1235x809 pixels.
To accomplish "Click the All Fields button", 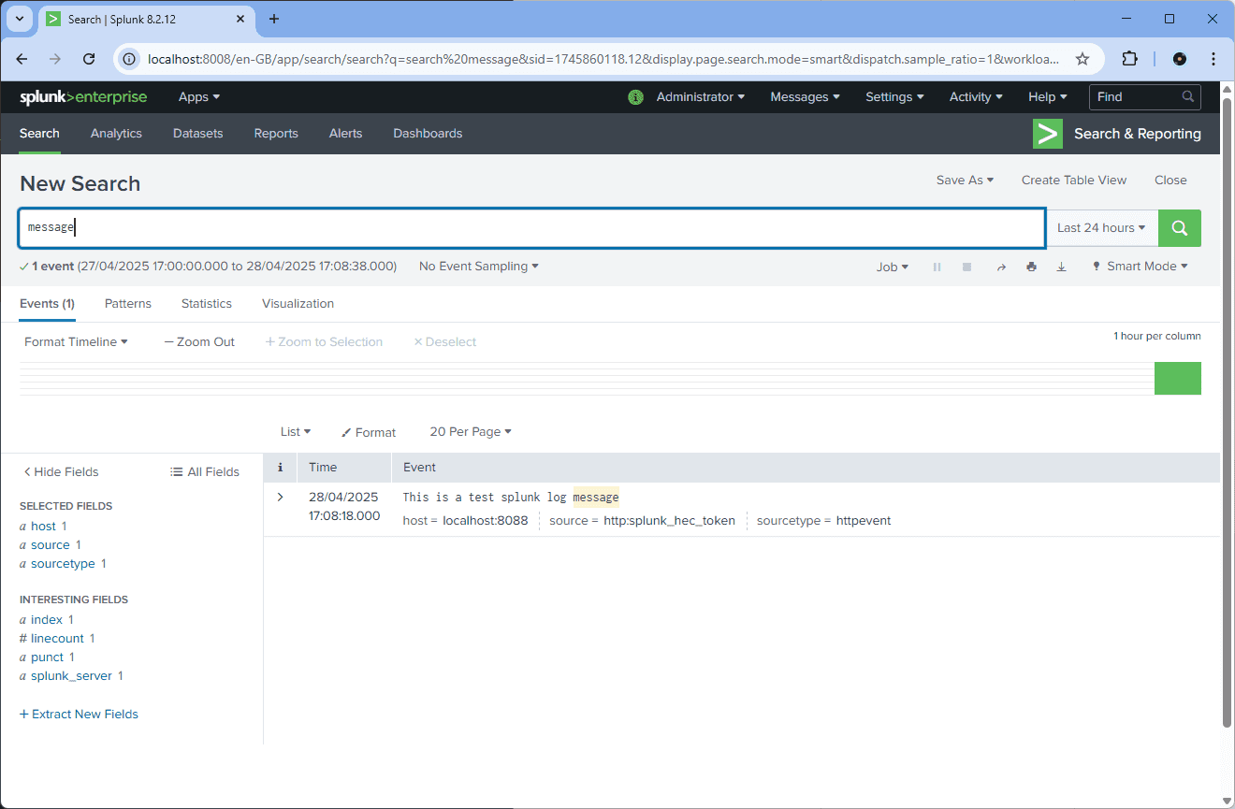I will click(x=205, y=472).
